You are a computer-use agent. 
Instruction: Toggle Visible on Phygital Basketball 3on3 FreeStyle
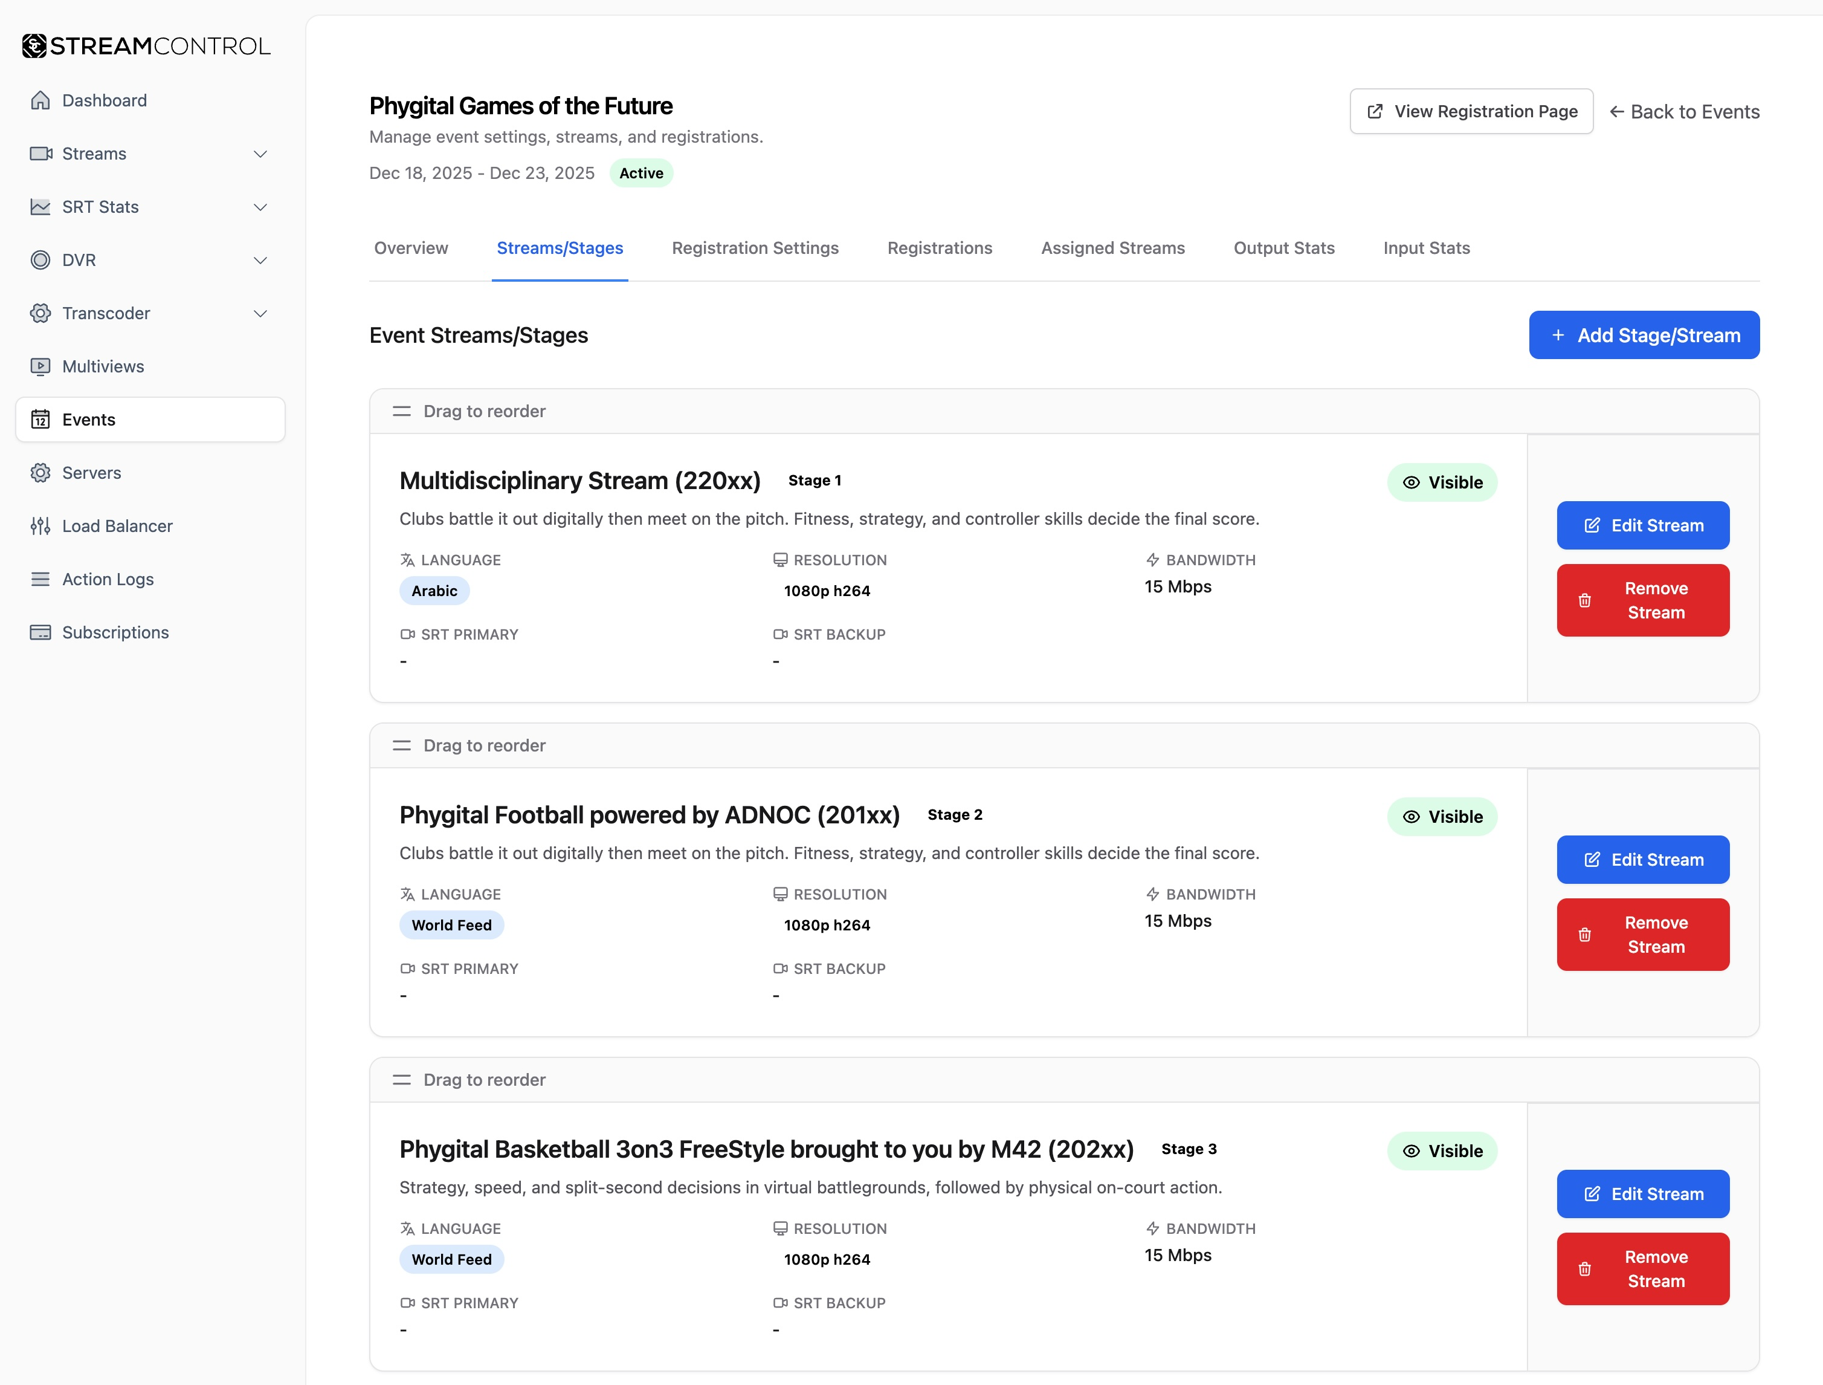pos(1442,1151)
